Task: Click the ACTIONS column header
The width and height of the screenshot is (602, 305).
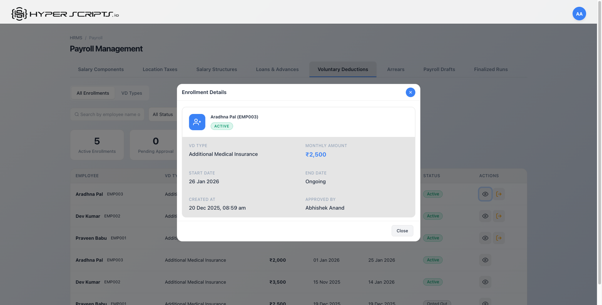Action: pos(489,176)
